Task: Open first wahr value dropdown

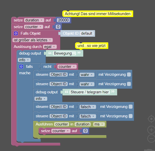Action: click(x=87, y=75)
